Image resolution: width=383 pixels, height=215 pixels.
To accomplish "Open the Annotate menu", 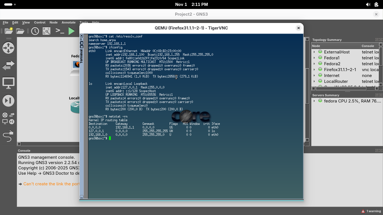I will [68, 22].
